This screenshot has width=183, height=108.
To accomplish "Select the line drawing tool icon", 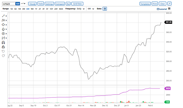I will 3,16.
